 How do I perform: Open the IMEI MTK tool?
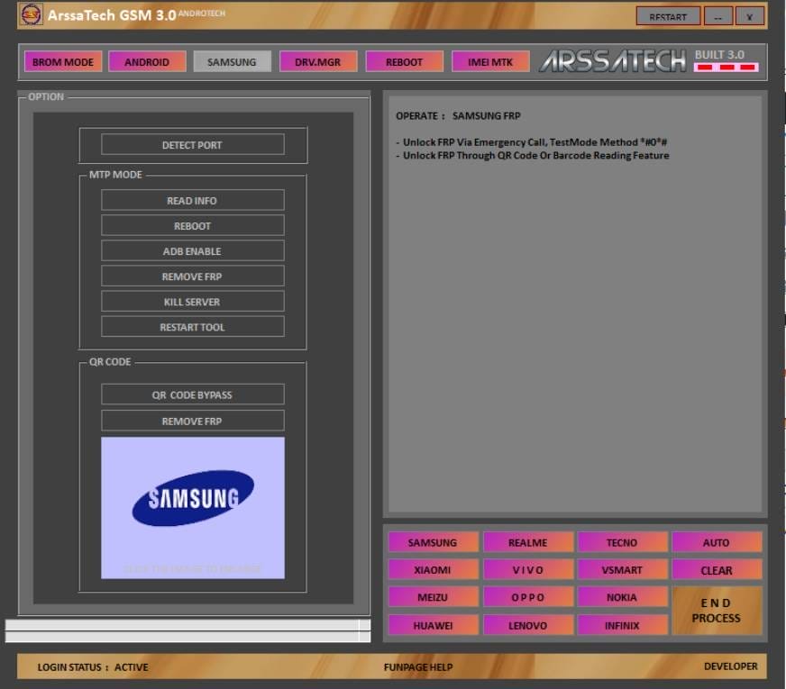click(x=490, y=61)
